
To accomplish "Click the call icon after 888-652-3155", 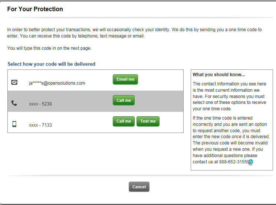I will (x=250, y=162).
